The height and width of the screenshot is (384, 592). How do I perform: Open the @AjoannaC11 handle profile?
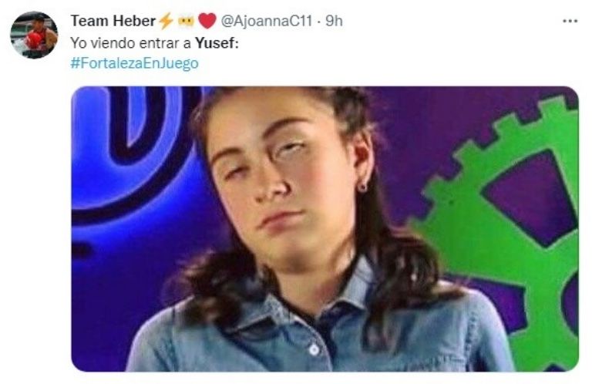click(266, 21)
